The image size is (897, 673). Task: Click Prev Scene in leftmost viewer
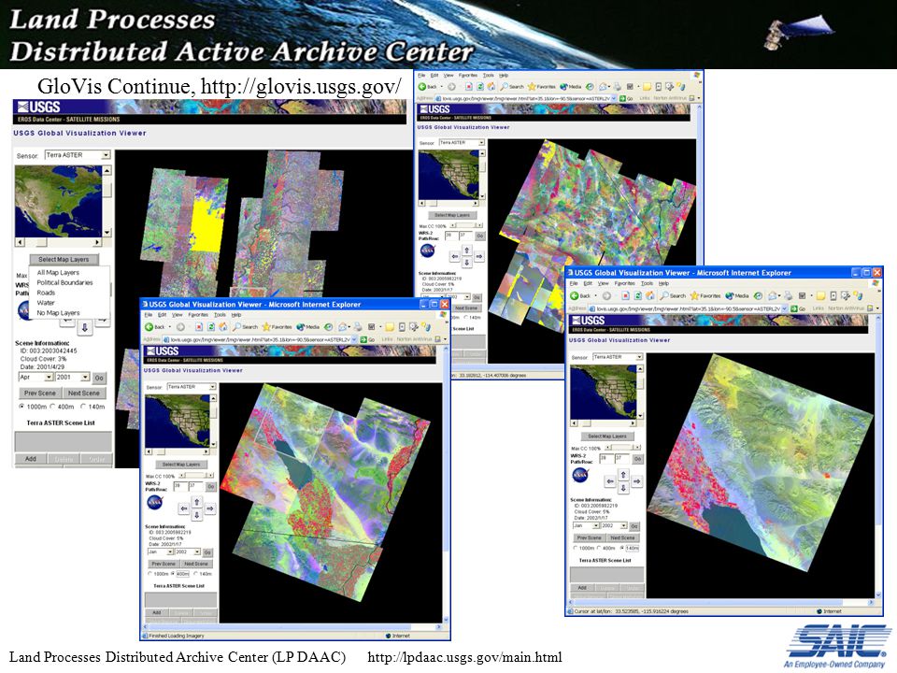pos(40,394)
